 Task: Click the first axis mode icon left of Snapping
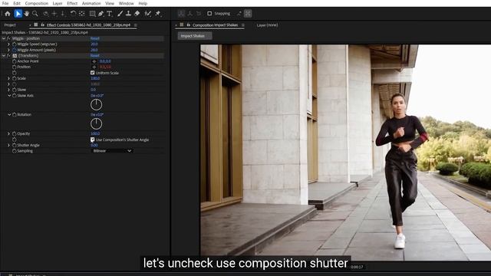point(181,14)
